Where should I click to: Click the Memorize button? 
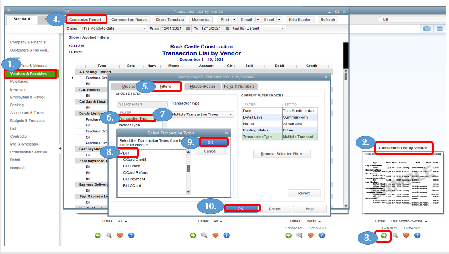point(201,20)
